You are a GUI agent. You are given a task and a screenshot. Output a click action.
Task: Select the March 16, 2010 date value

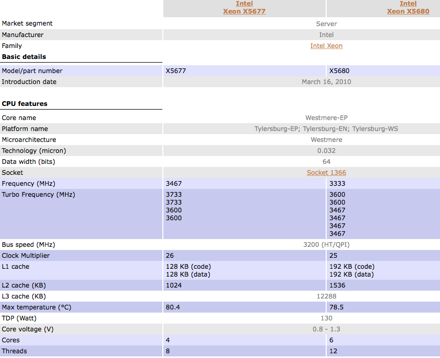click(x=326, y=81)
